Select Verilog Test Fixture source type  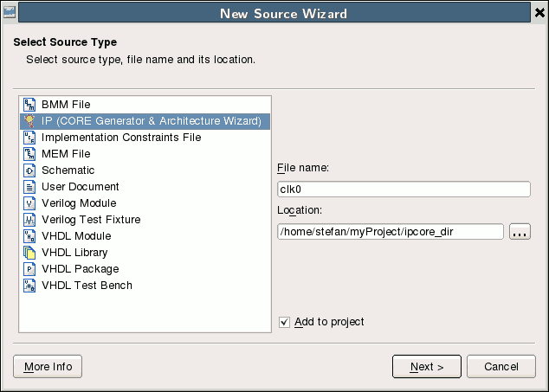click(90, 220)
